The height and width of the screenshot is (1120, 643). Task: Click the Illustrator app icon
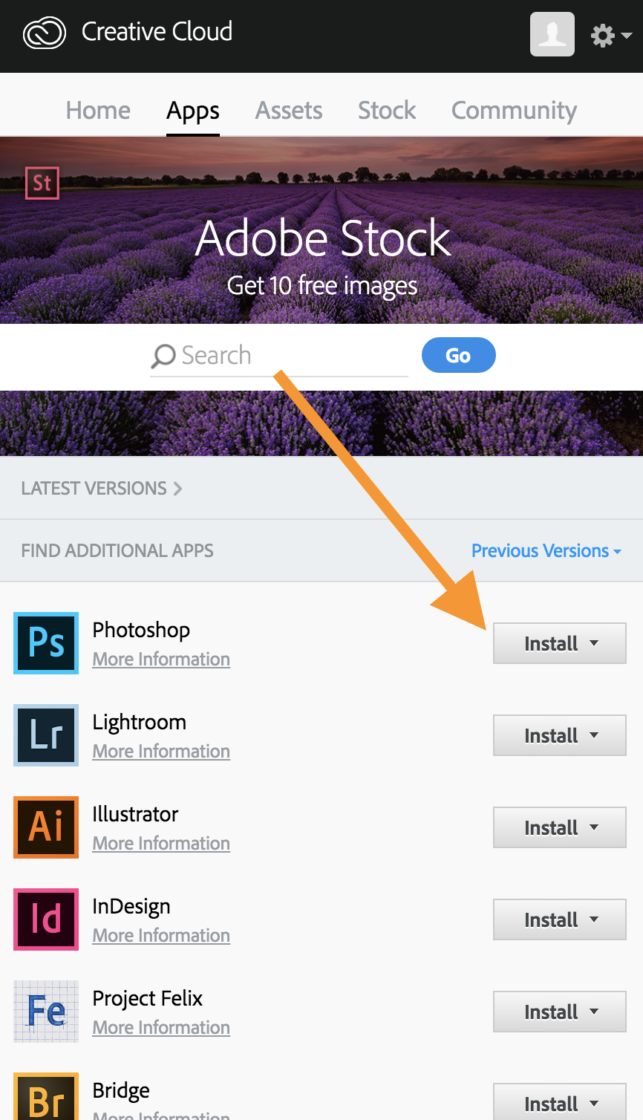coord(46,827)
